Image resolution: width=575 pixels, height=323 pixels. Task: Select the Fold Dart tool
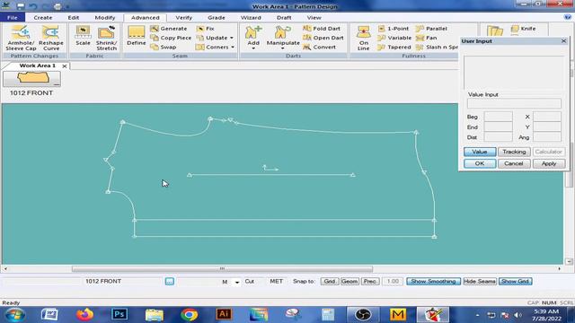pyautogui.click(x=322, y=29)
